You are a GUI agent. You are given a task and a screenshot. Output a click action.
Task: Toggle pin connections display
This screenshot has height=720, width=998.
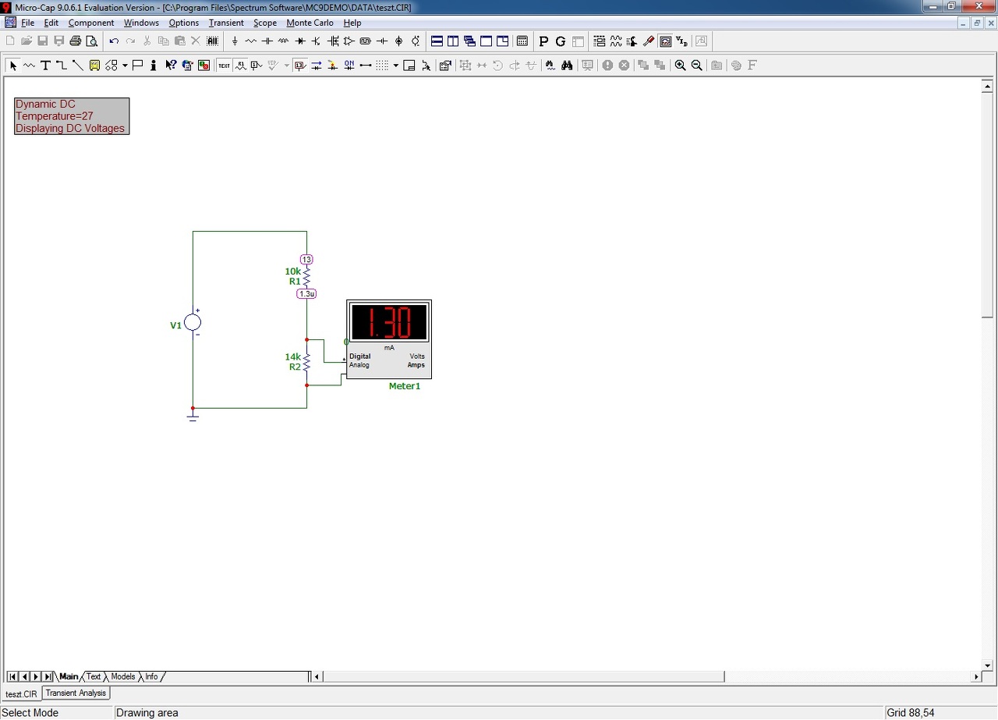click(365, 66)
